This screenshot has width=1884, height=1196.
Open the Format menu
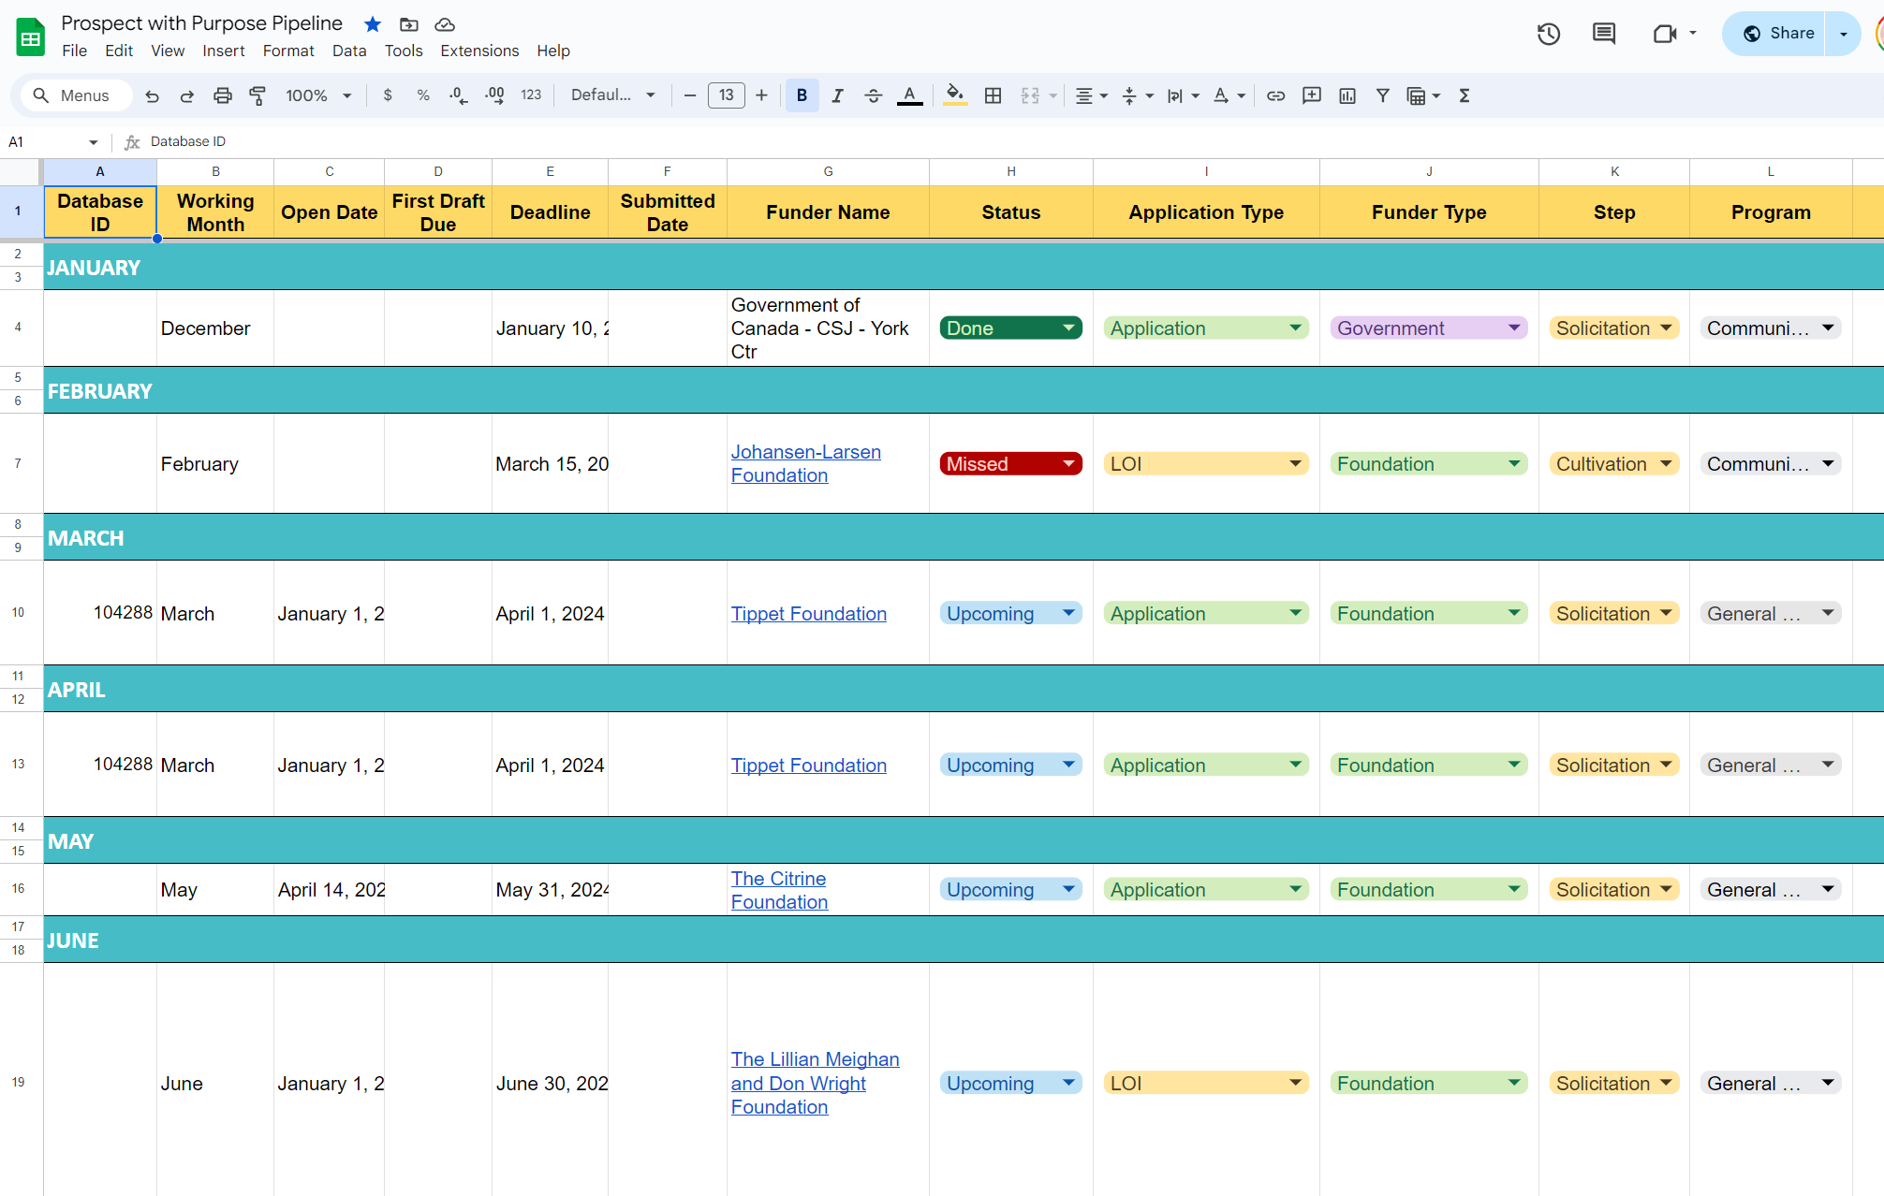pyautogui.click(x=287, y=51)
